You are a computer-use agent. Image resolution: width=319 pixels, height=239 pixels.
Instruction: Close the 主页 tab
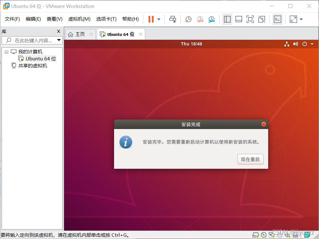point(91,34)
